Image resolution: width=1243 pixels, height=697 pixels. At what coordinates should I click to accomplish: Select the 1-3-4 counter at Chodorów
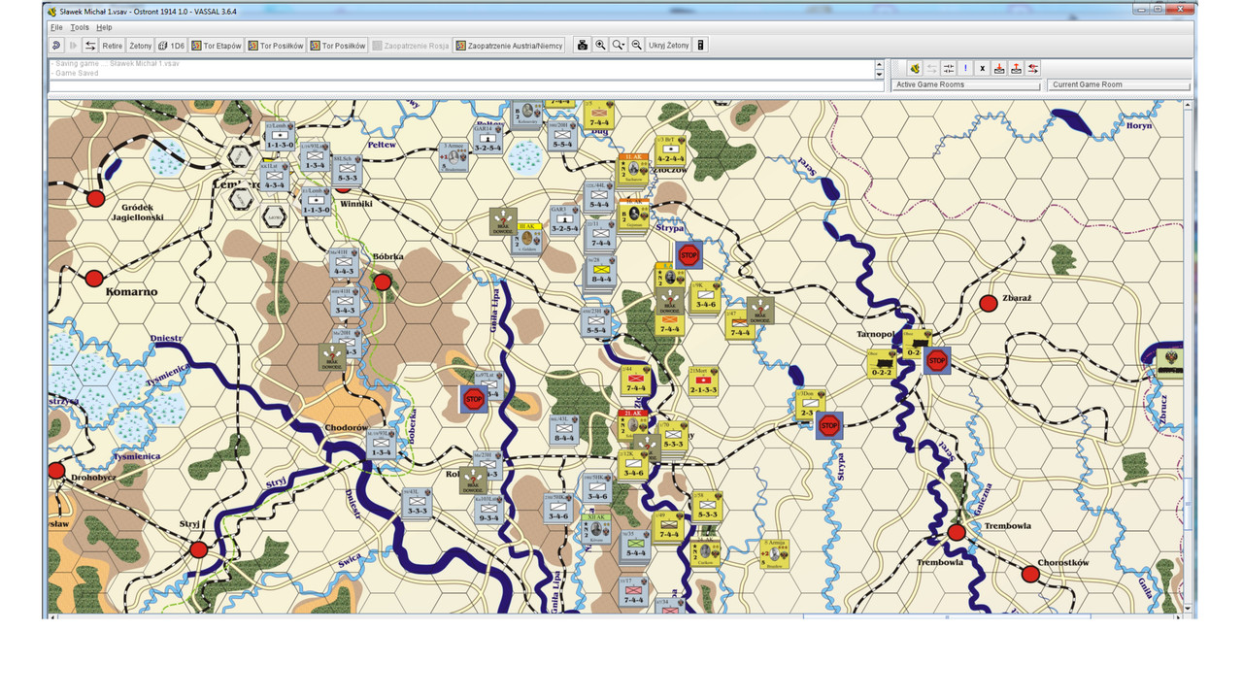coord(381,445)
